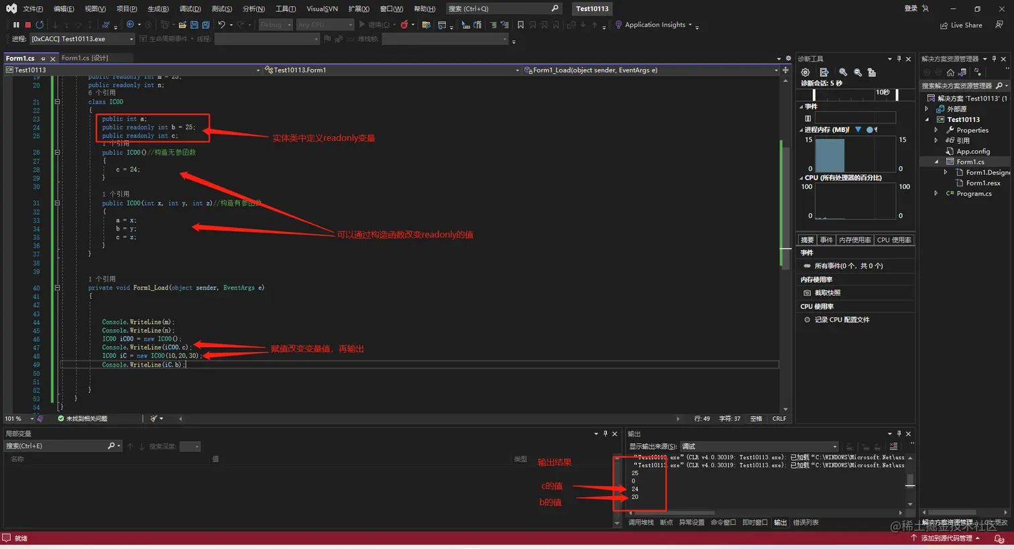1014x549 pixels.
Task: Click 添加到源代码管理 in status bar
Action: pos(946,538)
